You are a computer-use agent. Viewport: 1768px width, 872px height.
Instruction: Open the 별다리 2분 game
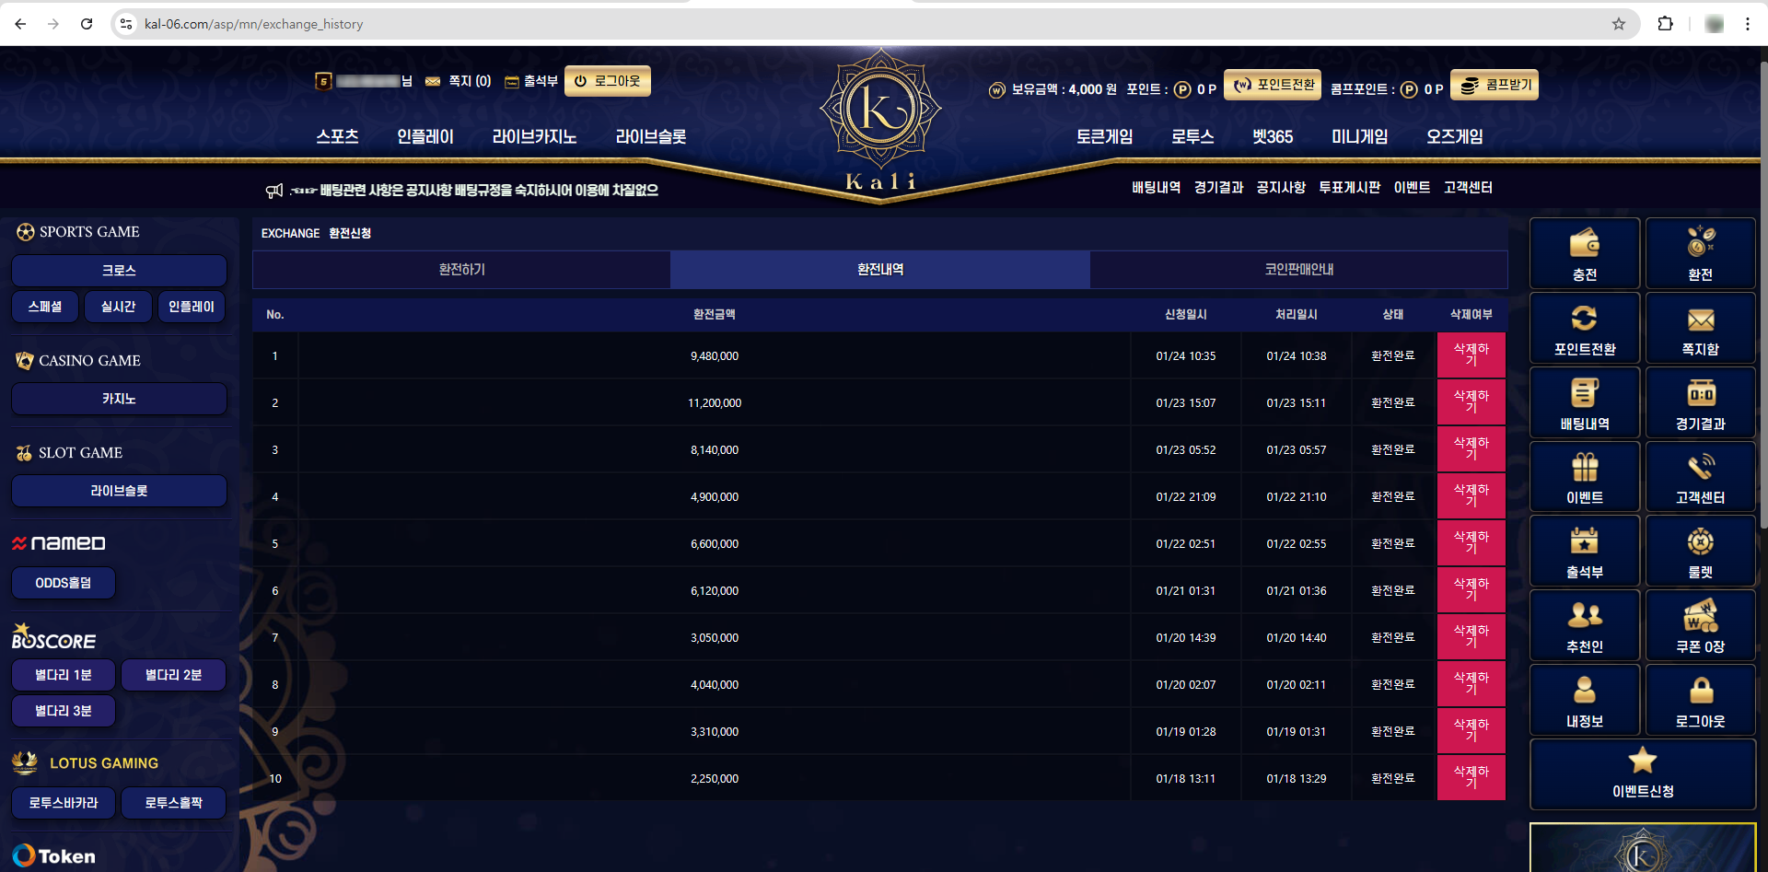click(173, 675)
